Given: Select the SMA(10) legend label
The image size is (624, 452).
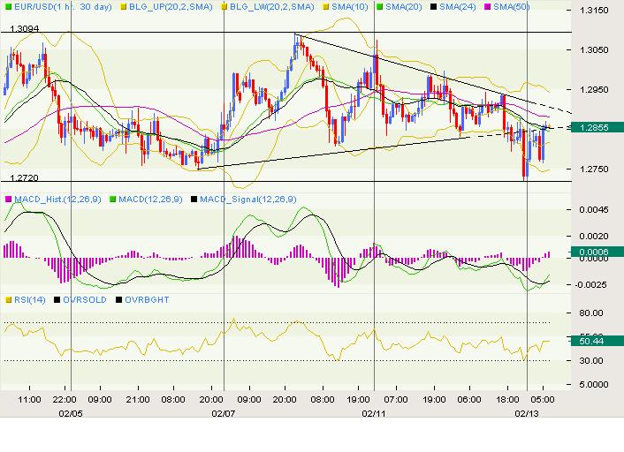Looking at the screenshot, I should [350, 7].
